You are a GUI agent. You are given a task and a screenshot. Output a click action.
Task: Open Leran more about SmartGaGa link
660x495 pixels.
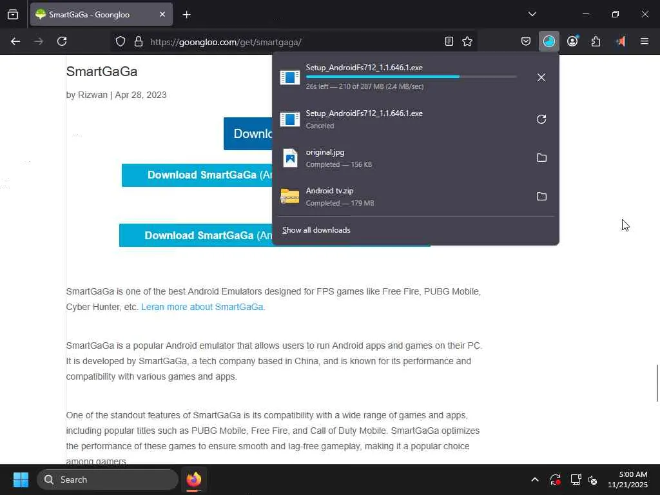pyautogui.click(x=203, y=307)
